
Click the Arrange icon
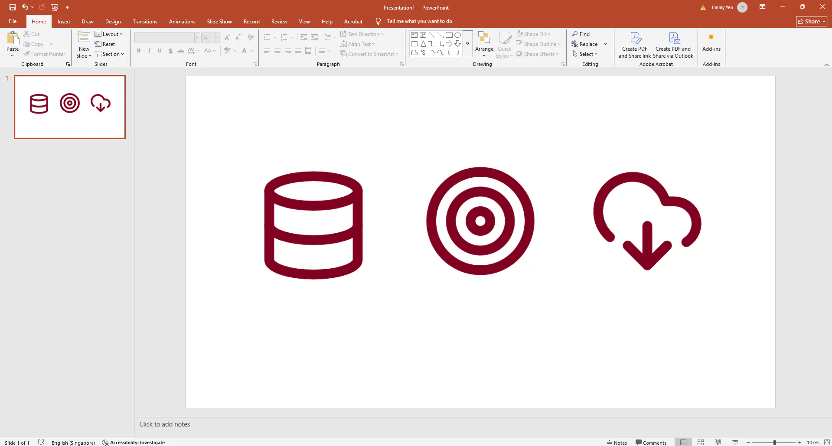coord(484,38)
